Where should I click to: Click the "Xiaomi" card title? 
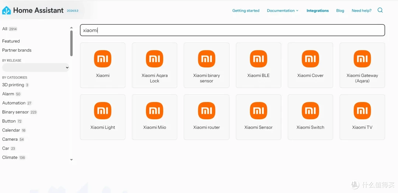pyautogui.click(x=102, y=76)
